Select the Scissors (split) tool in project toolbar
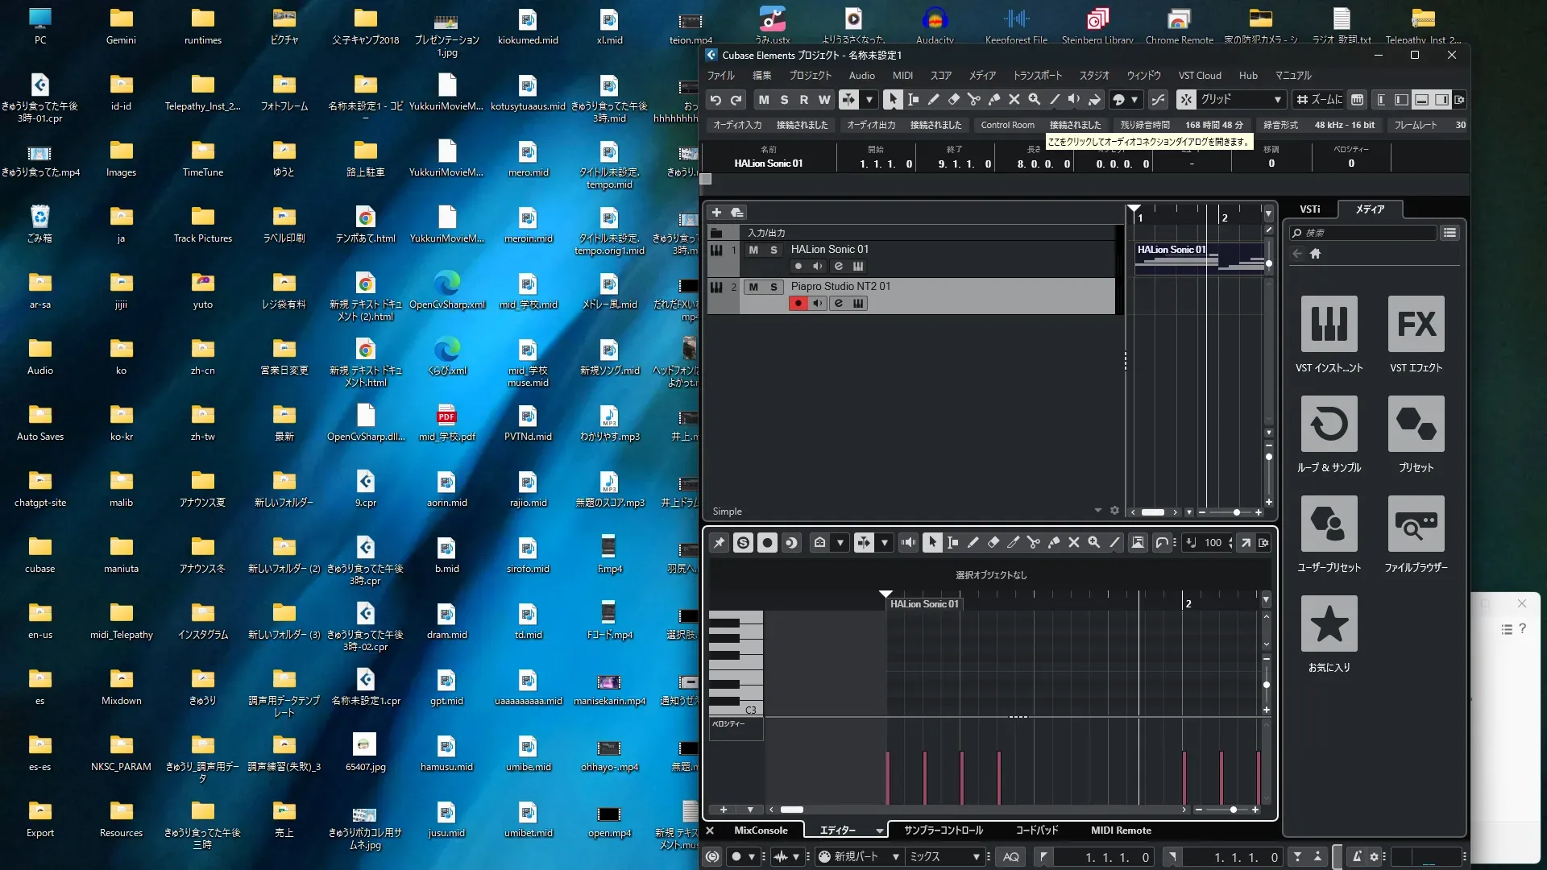Viewport: 1547px width, 870px height. (973, 100)
